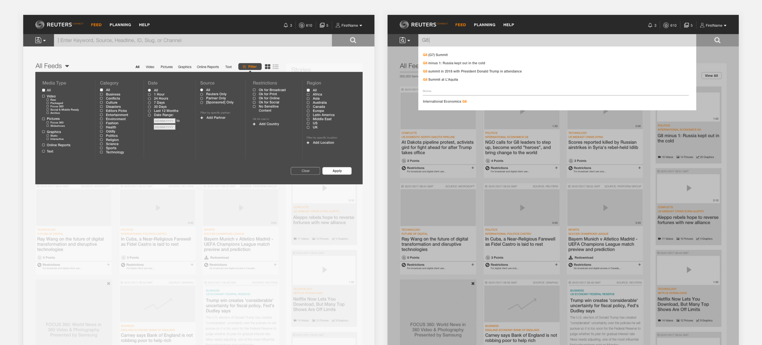Click Redownload icon on Bayern Munich card in right window
762x345 pixels.
point(571,258)
